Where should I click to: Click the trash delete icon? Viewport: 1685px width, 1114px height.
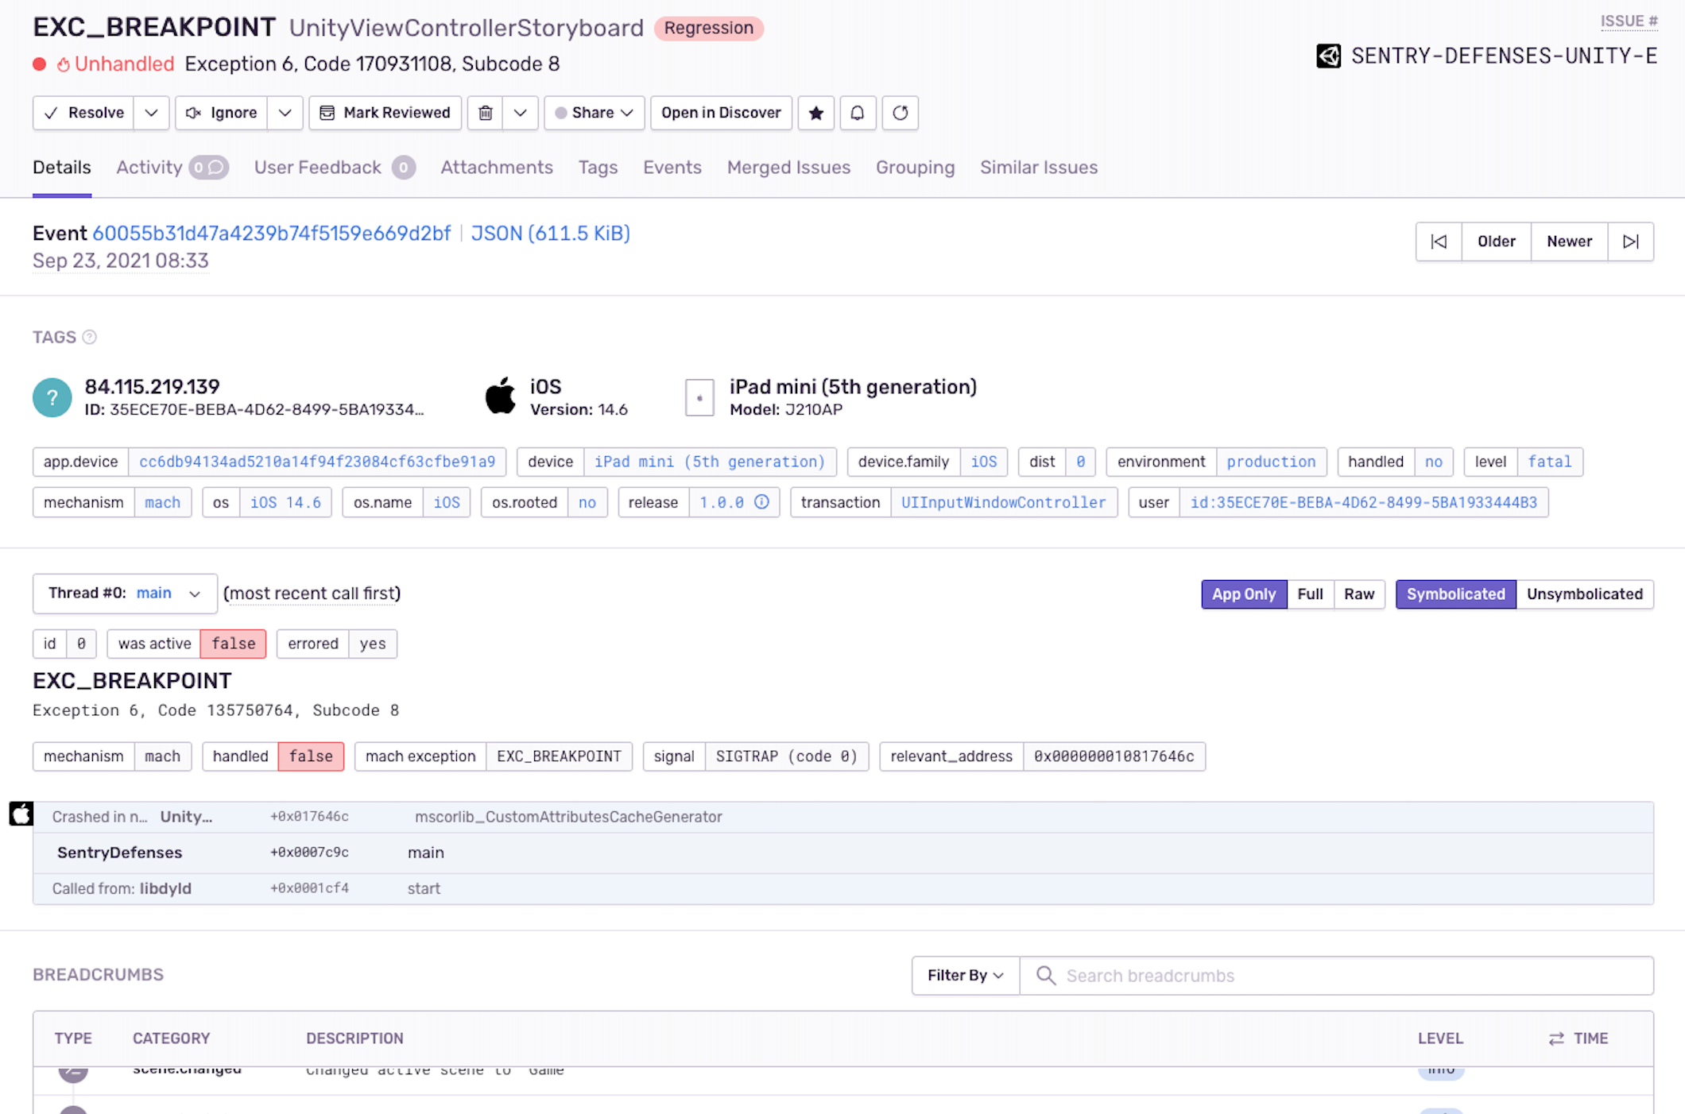486,113
